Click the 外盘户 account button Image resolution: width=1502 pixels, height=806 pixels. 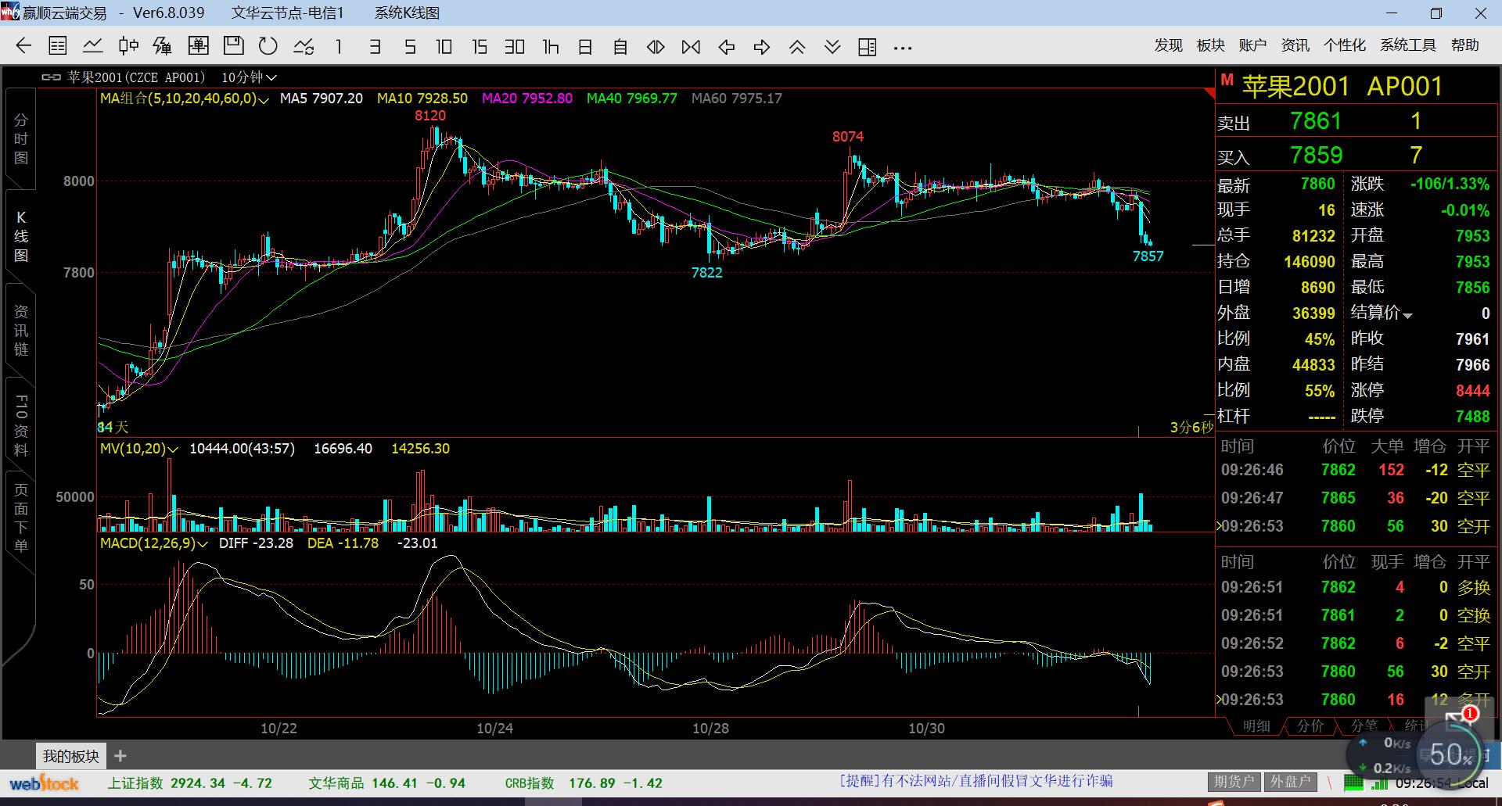pos(1289,782)
